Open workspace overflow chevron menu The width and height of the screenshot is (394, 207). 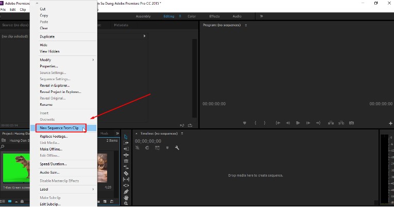[x=261, y=16]
